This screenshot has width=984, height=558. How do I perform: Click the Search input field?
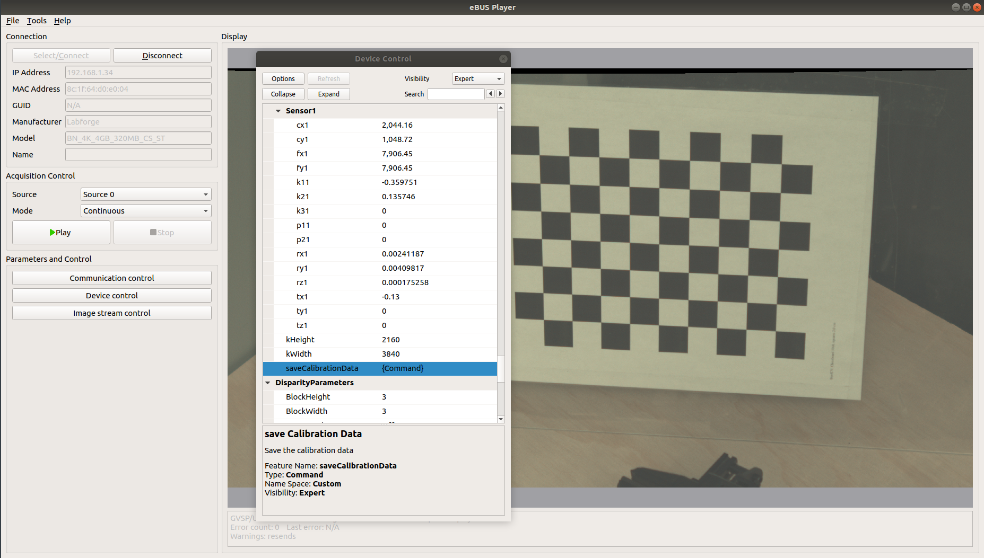coord(456,94)
